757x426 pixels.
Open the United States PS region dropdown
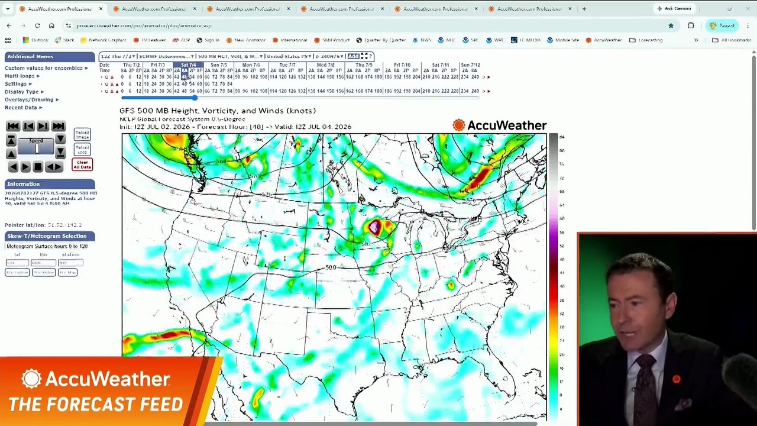coord(288,56)
